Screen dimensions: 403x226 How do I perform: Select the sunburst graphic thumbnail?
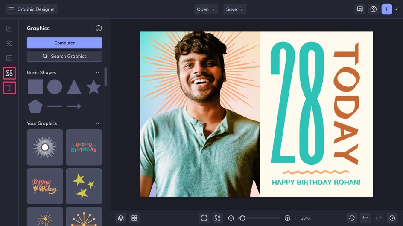[45, 147]
